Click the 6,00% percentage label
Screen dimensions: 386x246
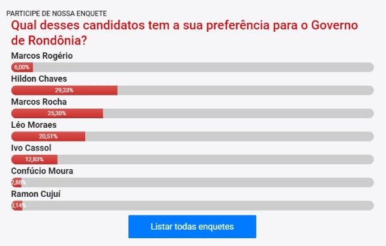(x=22, y=67)
